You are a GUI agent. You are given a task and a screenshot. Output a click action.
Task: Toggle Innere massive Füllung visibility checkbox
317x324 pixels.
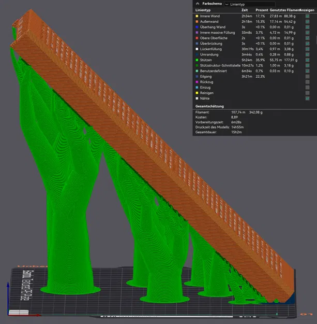tap(307, 33)
